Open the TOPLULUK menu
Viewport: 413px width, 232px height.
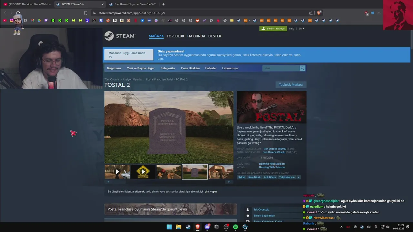[x=176, y=36]
